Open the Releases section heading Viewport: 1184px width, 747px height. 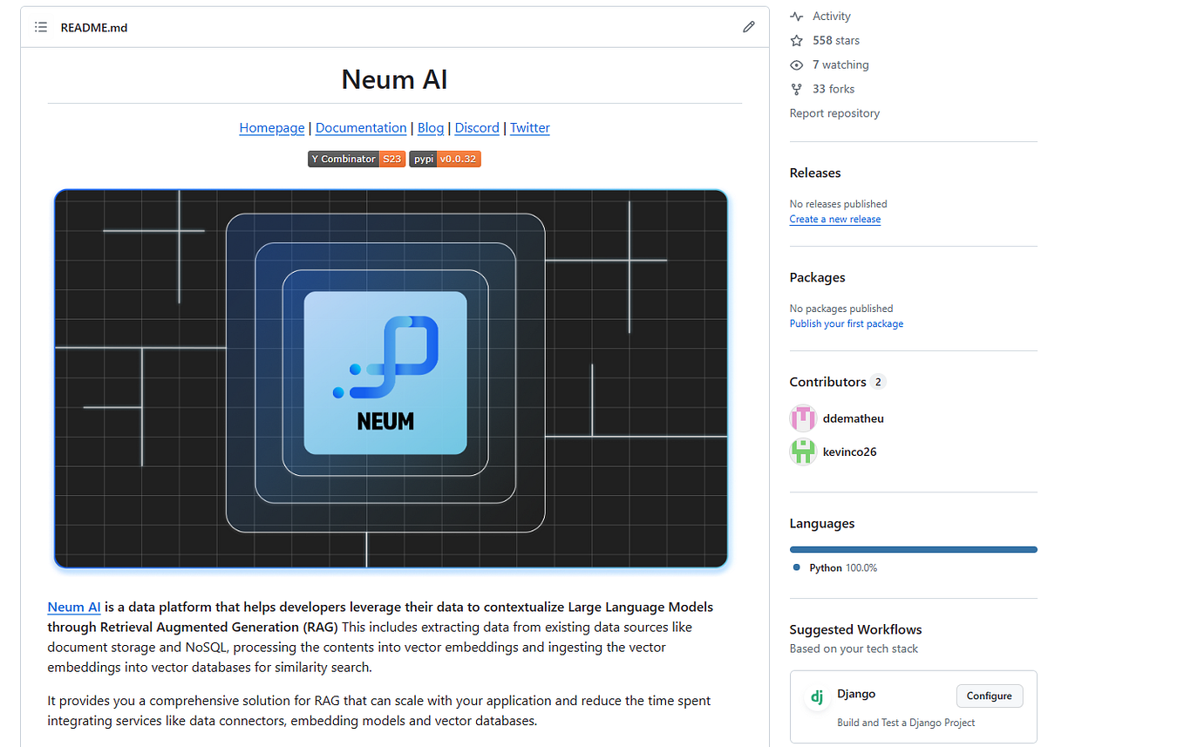point(814,173)
